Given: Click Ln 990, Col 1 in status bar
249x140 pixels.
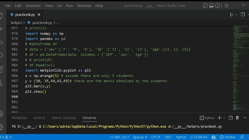Looking at the screenshot, I should [x=119, y=137].
